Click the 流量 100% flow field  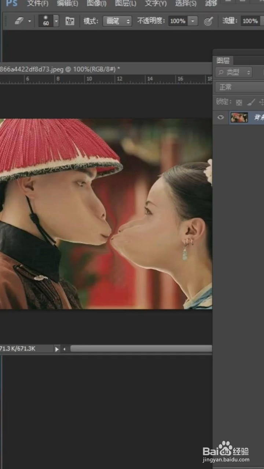click(250, 21)
